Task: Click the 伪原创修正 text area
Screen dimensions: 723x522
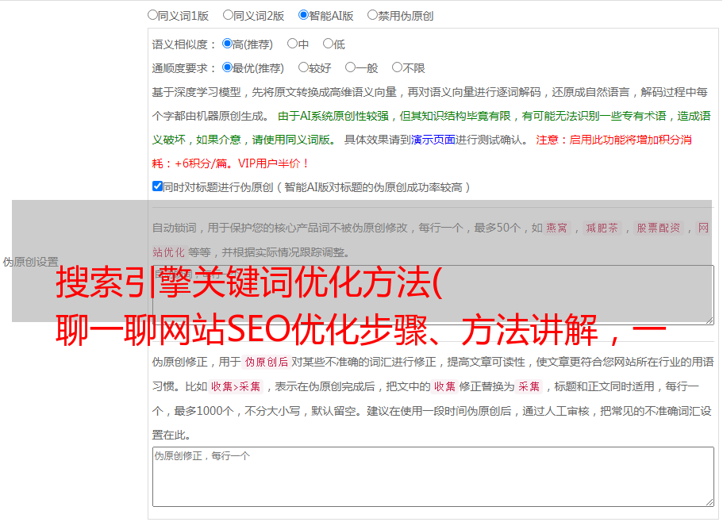Action: tap(433, 476)
